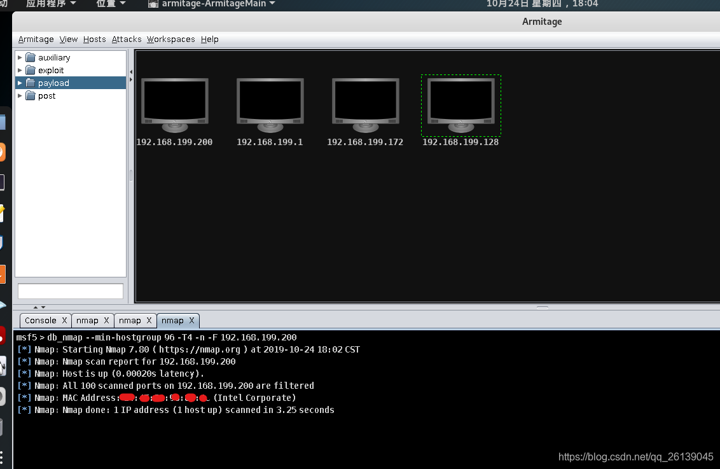Click the post folder icon
Screen dimensions: 720x469
click(31, 95)
